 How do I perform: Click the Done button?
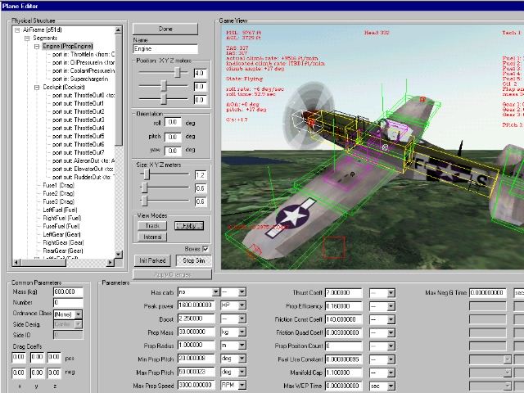pos(166,29)
